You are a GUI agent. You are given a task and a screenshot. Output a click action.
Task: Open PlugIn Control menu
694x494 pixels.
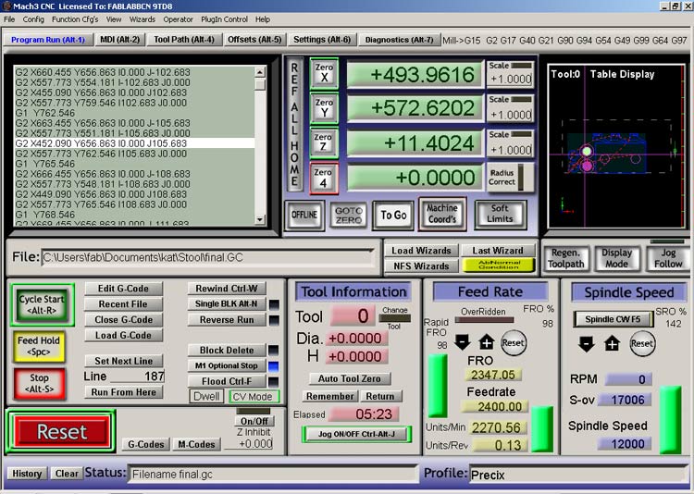click(225, 19)
